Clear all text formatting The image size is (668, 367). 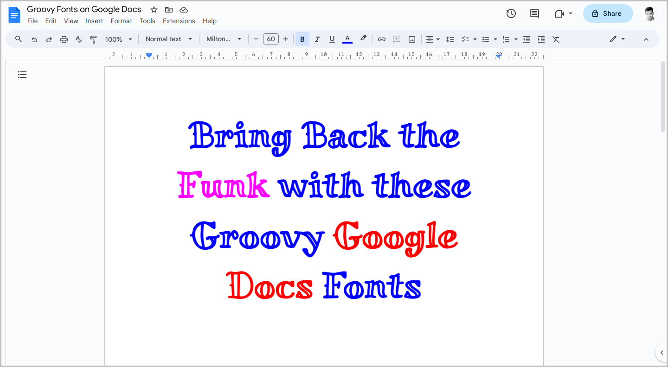click(556, 39)
